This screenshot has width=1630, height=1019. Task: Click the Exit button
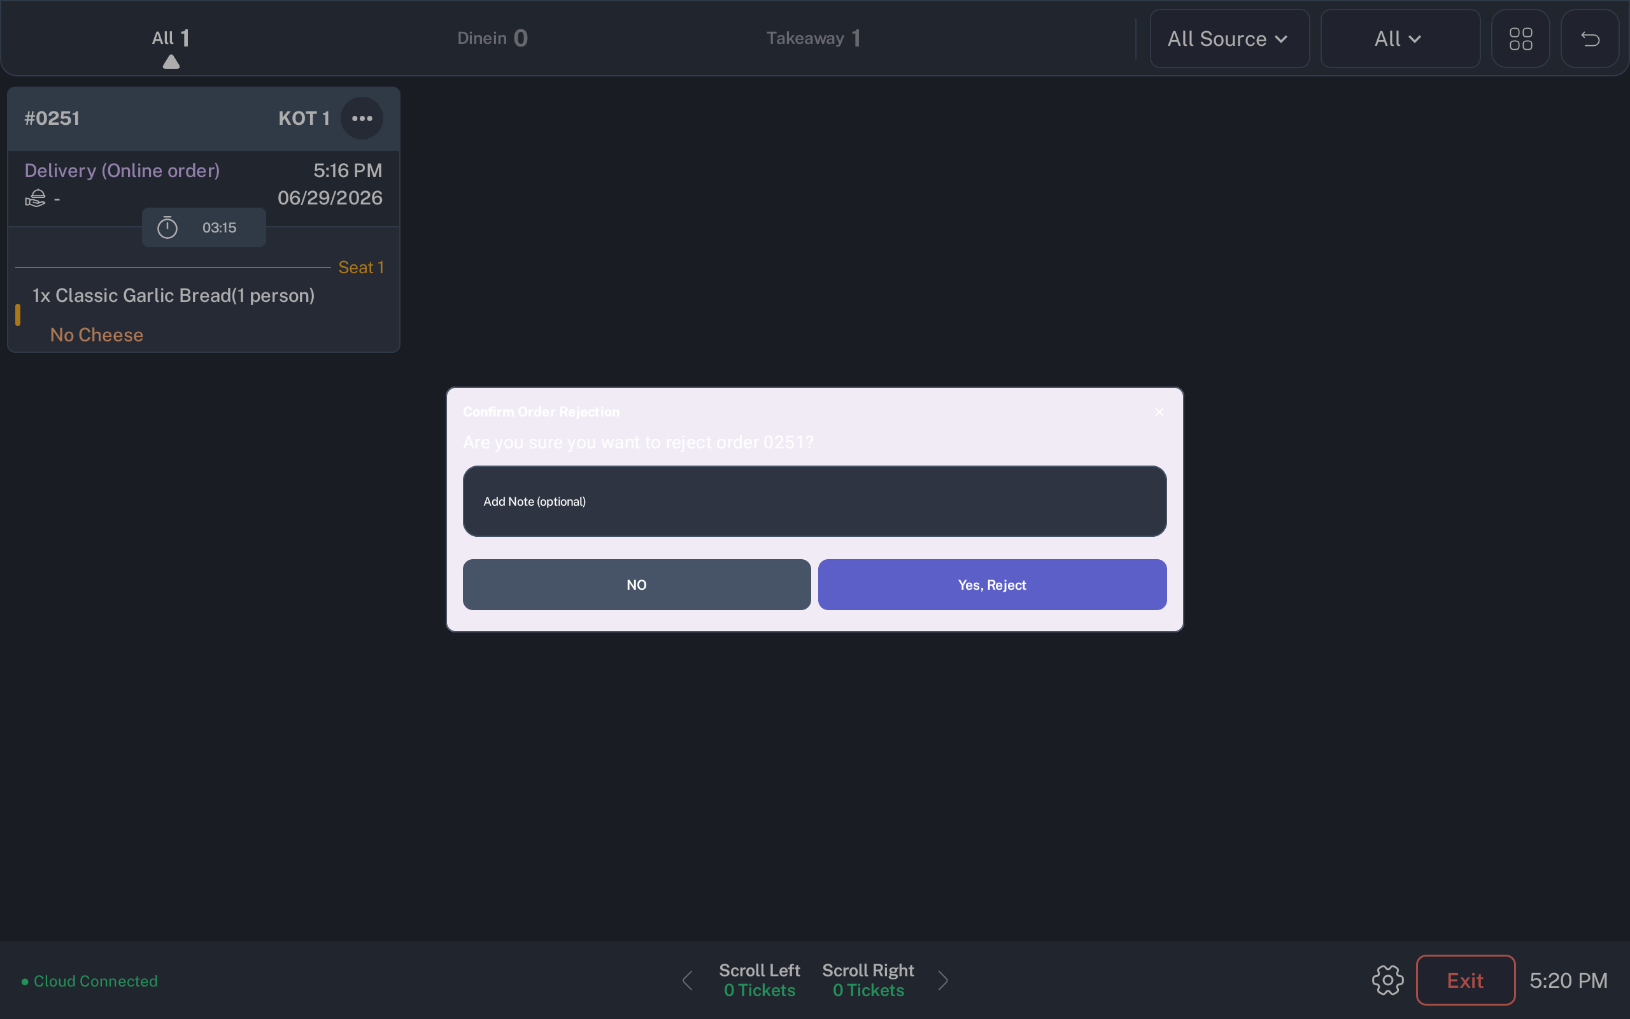[x=1465, y=980]
